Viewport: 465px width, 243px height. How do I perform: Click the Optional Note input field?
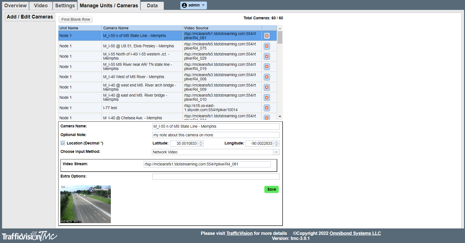point(216,135)
